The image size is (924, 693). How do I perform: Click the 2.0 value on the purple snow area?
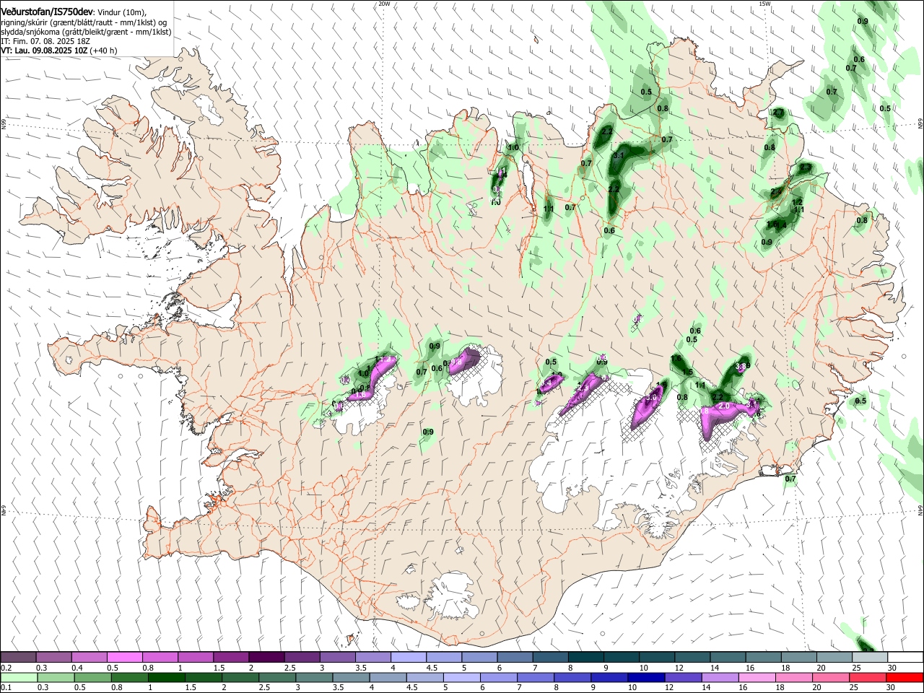725,406
